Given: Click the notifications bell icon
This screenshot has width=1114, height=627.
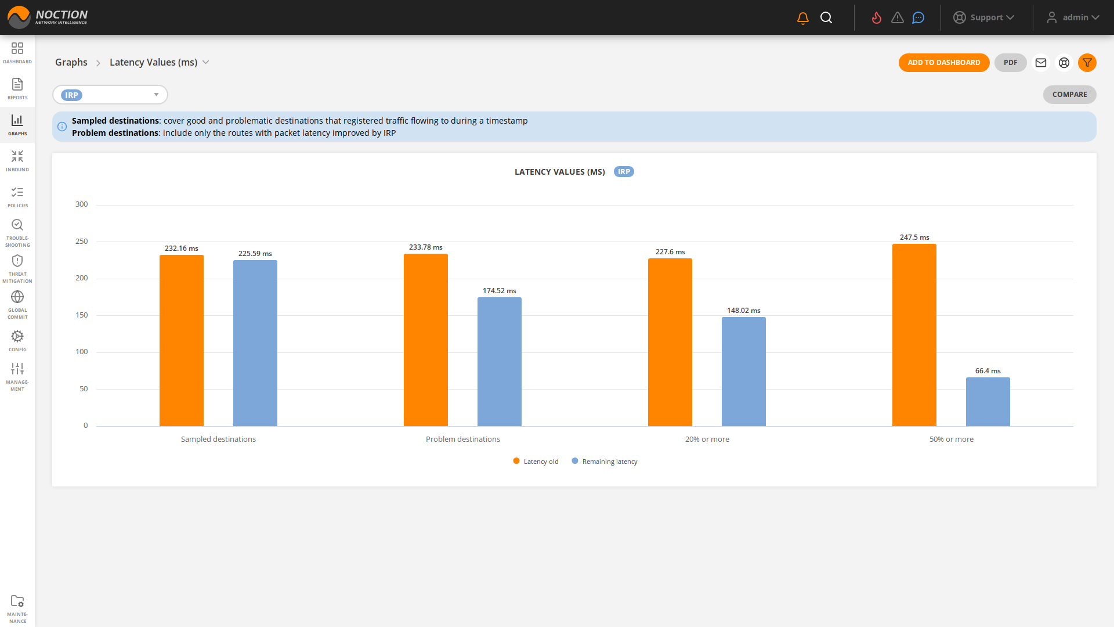Looking at the screenshot, I should 802,17.
